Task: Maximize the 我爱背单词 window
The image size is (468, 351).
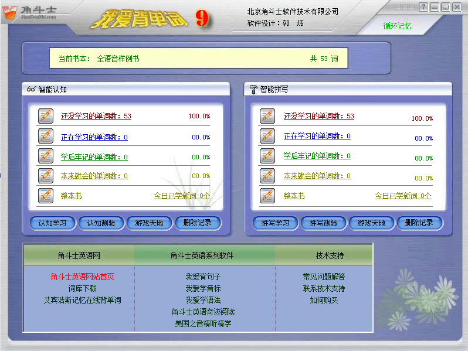Action: pyautogui.click(x=446, y=7)
